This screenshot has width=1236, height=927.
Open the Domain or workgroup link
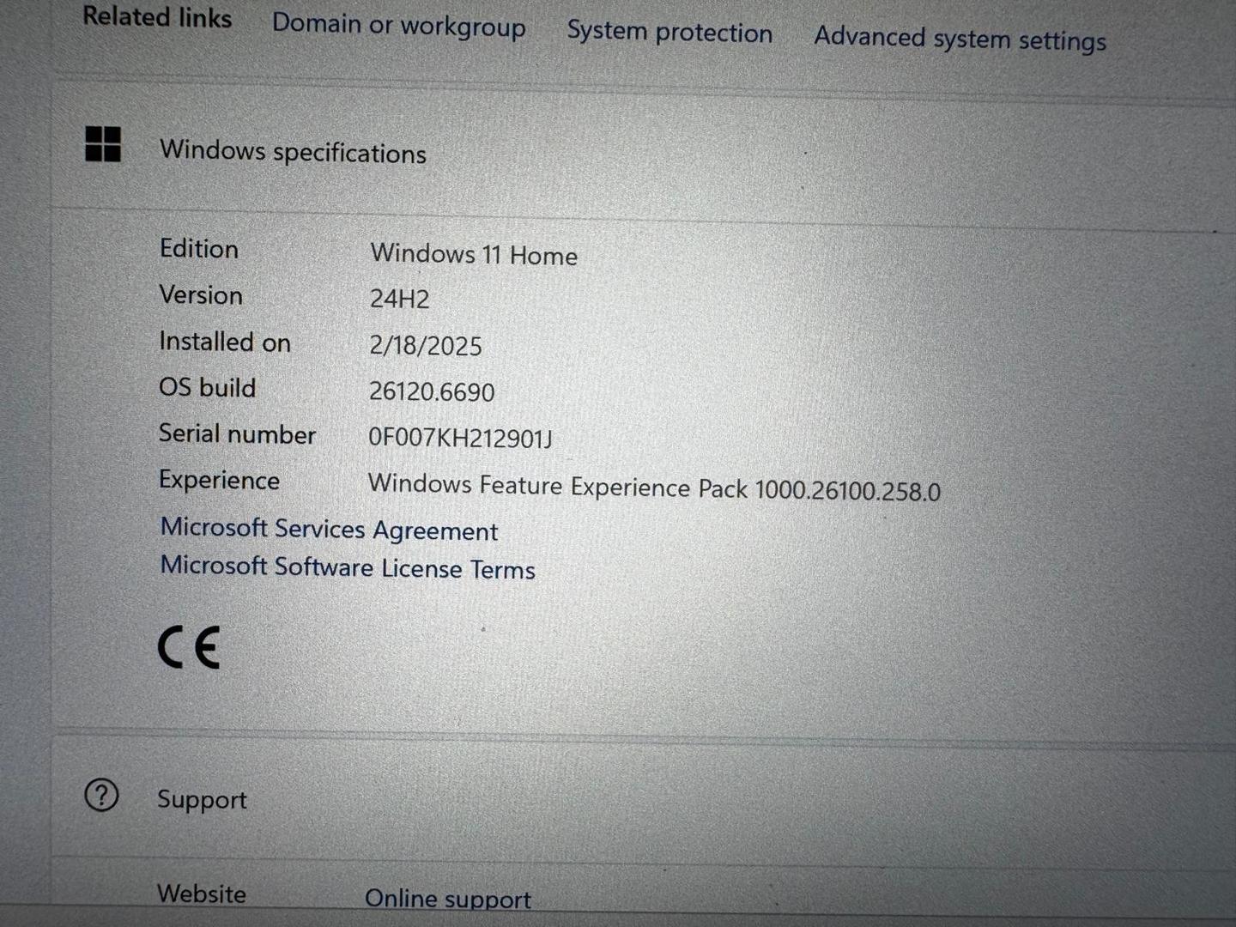pos(398,26)
